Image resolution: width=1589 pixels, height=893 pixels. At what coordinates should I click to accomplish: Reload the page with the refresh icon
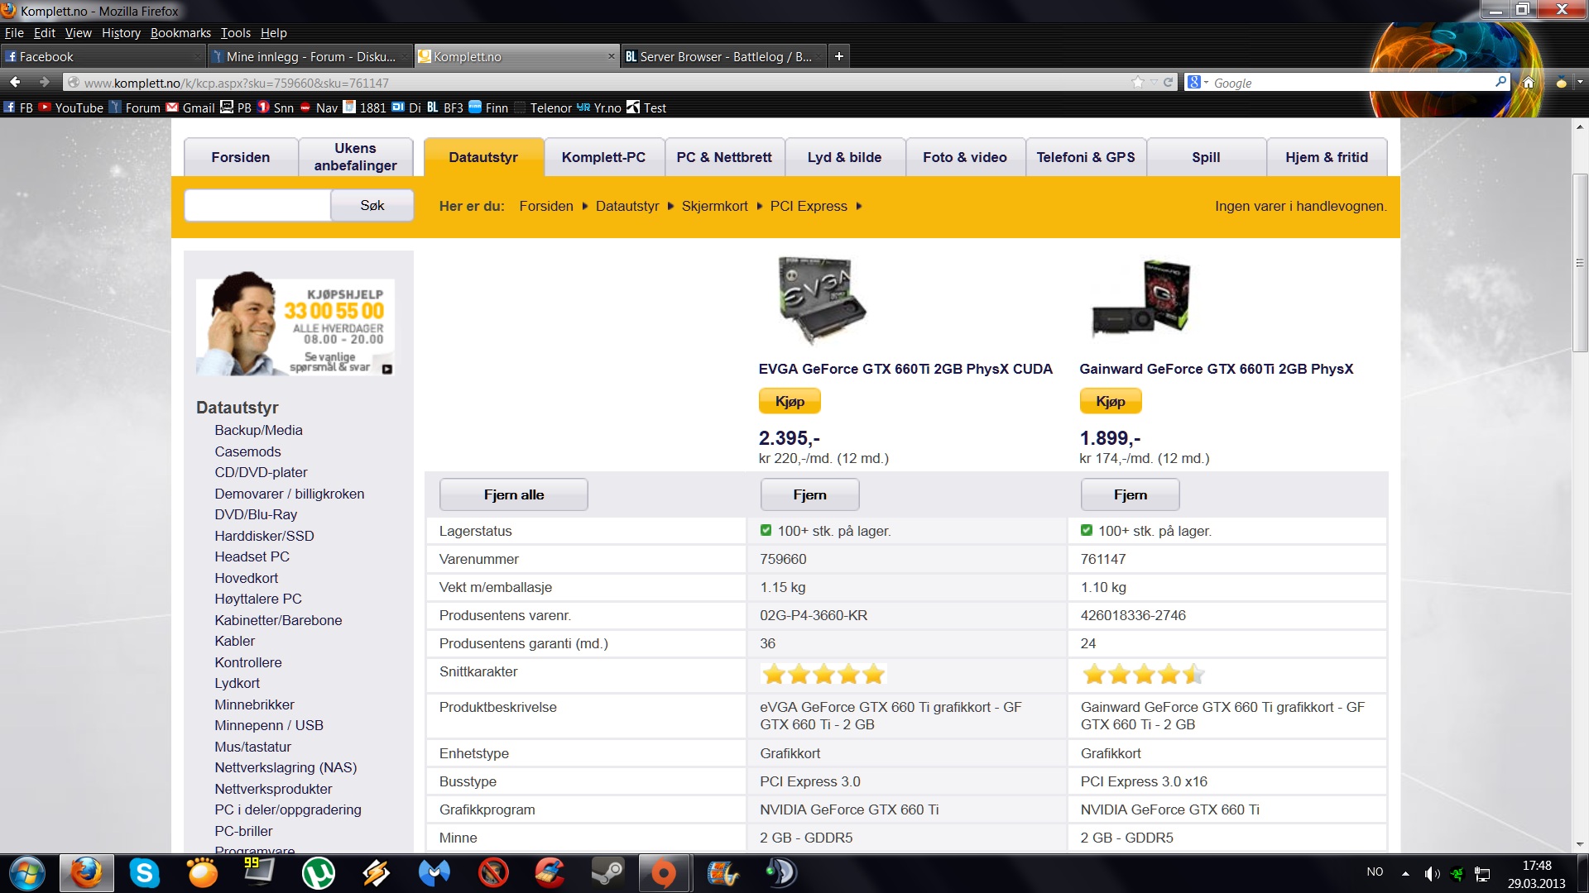(x=1169, y=82)
